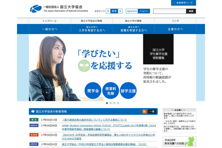Click the green sprout icon in banner
The width and height of the screenshot is (222, 148).
point(84,66)
